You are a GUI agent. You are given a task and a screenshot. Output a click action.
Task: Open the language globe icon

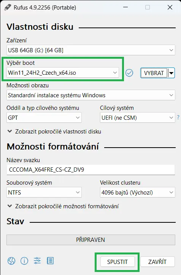pyautogui.click(x=11, y=261)
